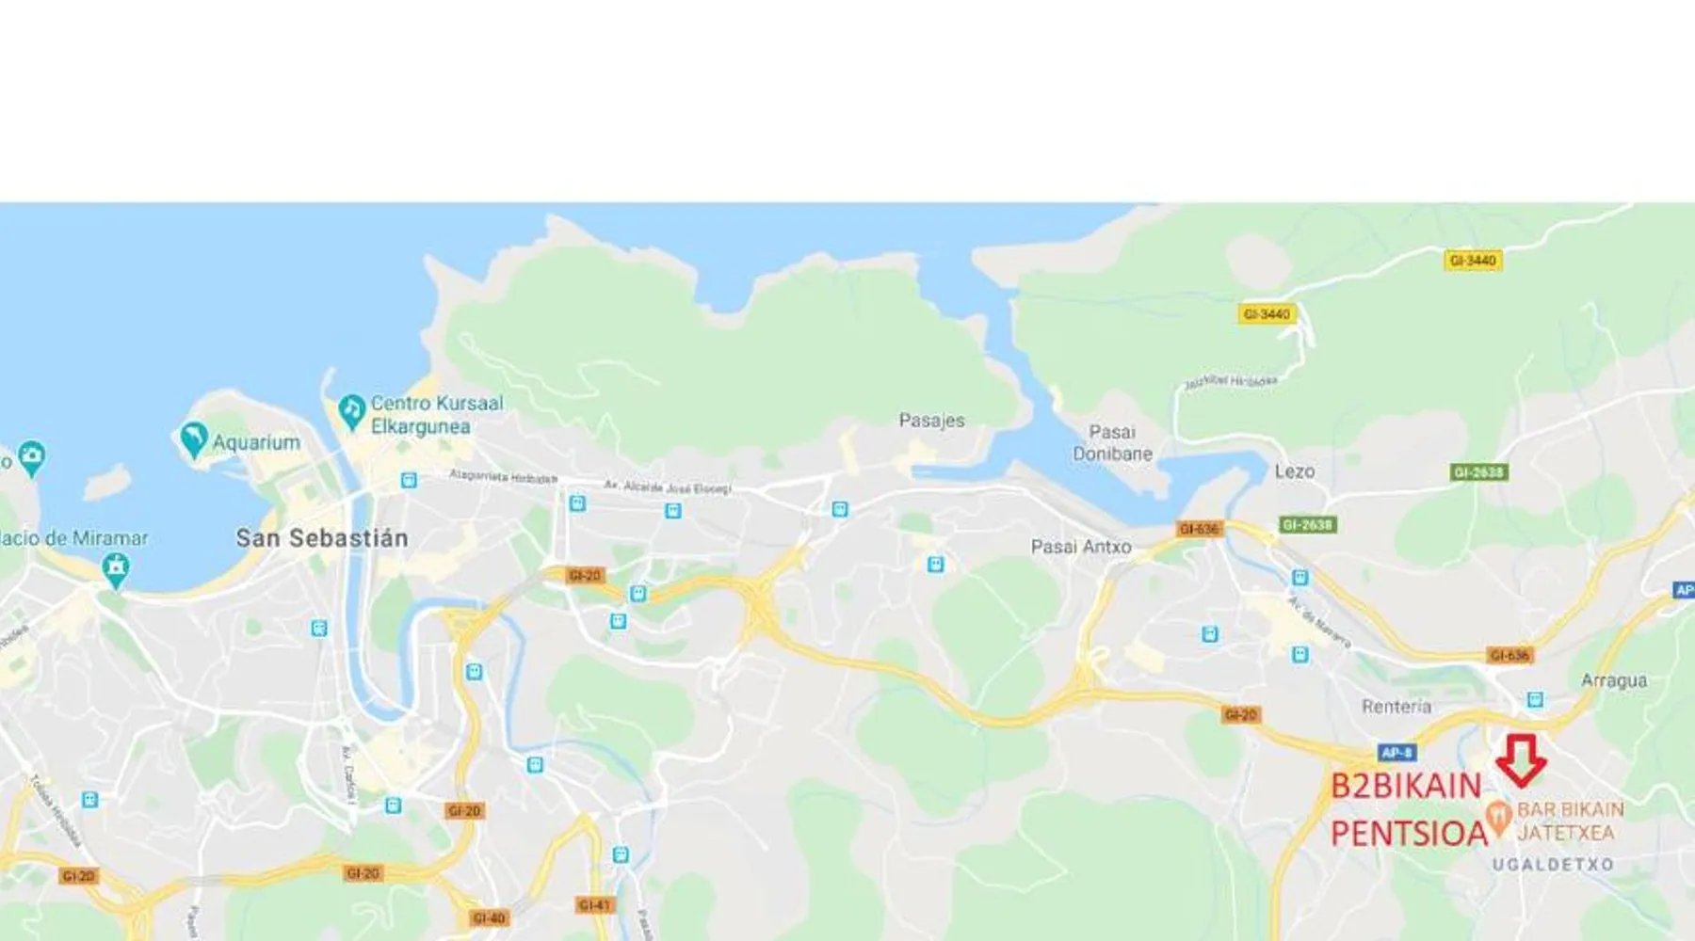Select the Pasai Antxo label

[x=1081, y=547]
